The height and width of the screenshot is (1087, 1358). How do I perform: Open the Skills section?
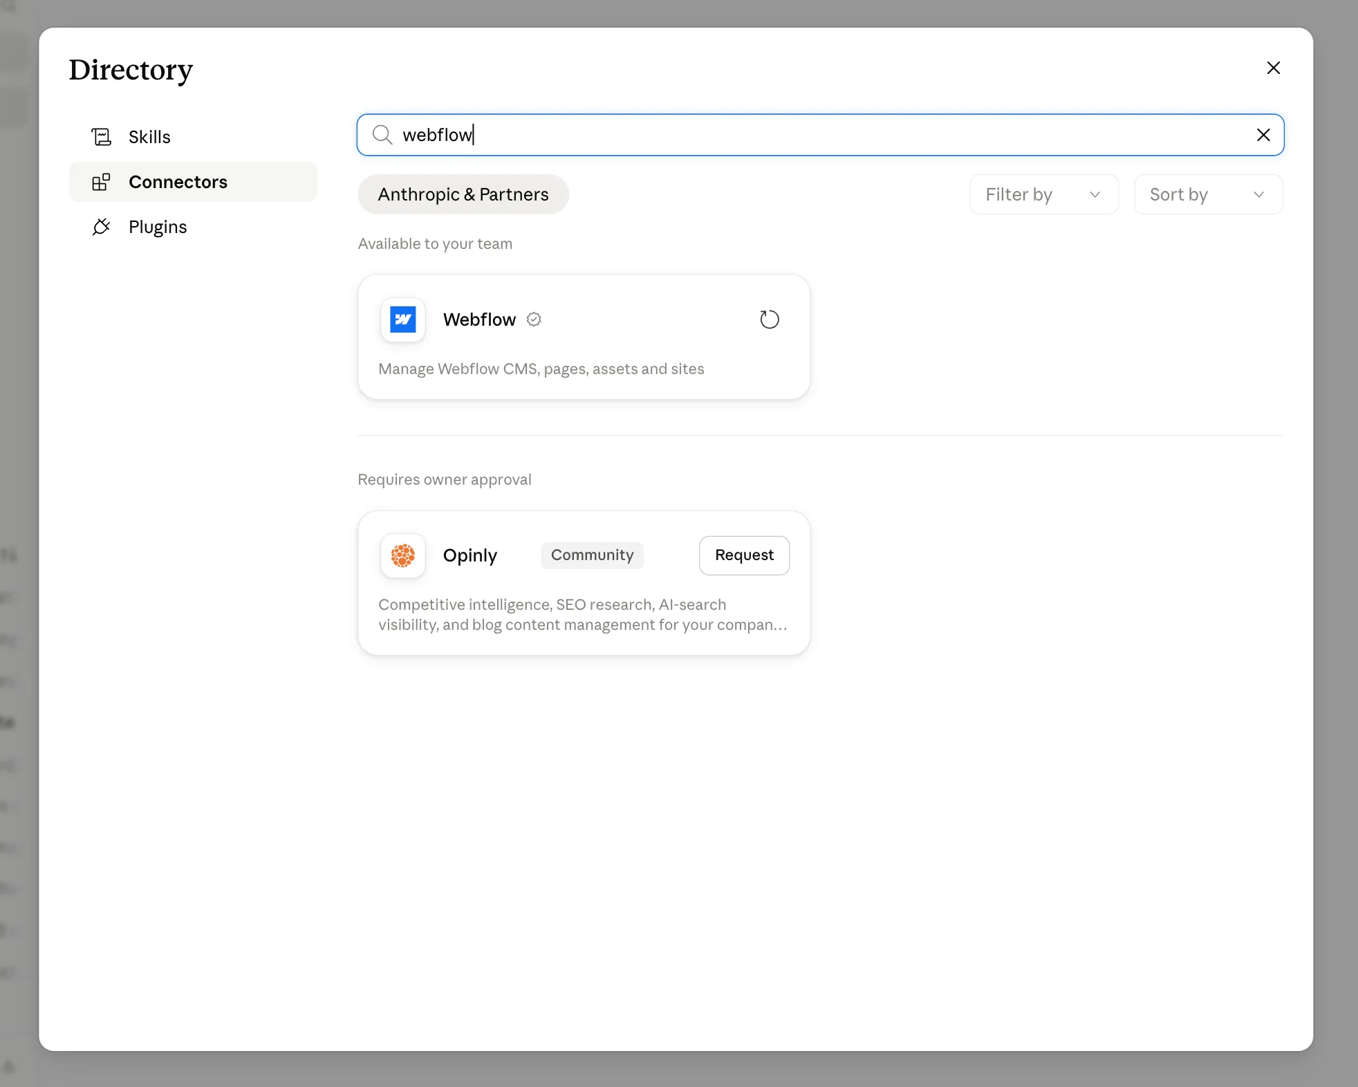[193, 137]
